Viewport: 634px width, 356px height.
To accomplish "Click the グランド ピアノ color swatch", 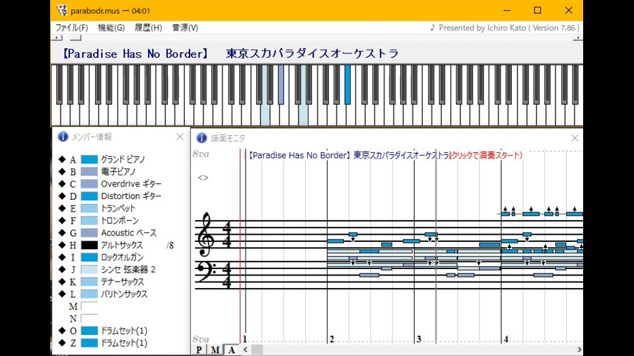I will coord(89,160).
